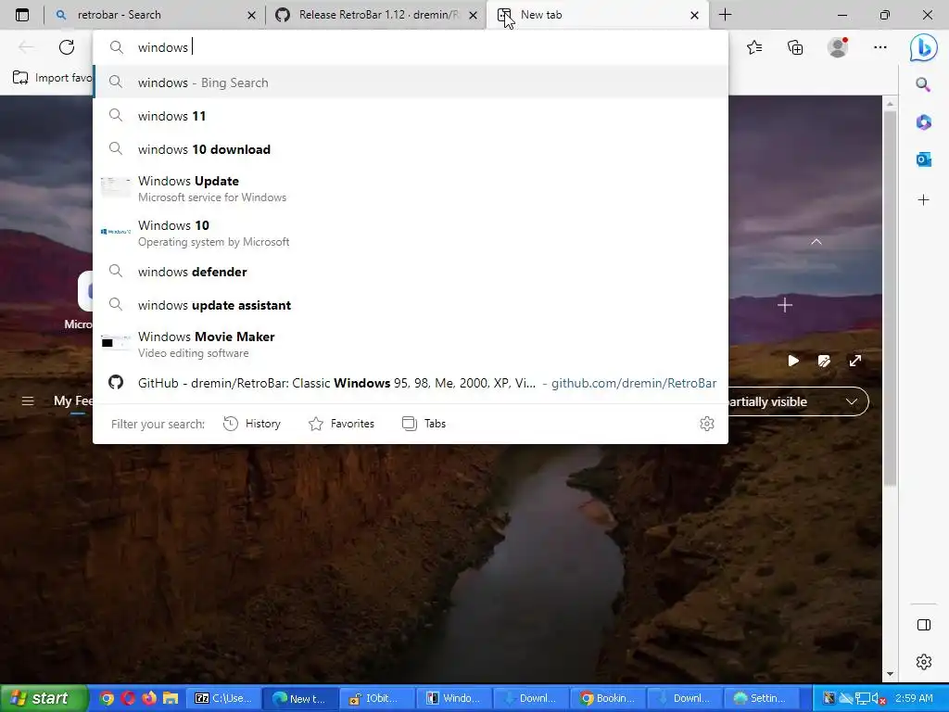Switch to New t... Edge taskbar button
949x712 pixels.
click(x=300, y=698)
